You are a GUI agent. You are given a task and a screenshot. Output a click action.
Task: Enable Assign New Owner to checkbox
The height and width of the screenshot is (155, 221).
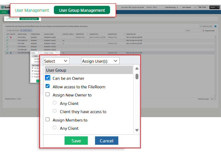click(48, 95)
